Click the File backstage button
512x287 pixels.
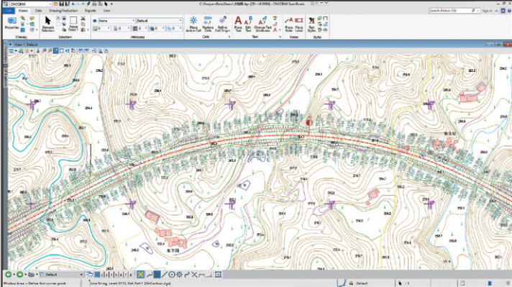click(9, 11)
